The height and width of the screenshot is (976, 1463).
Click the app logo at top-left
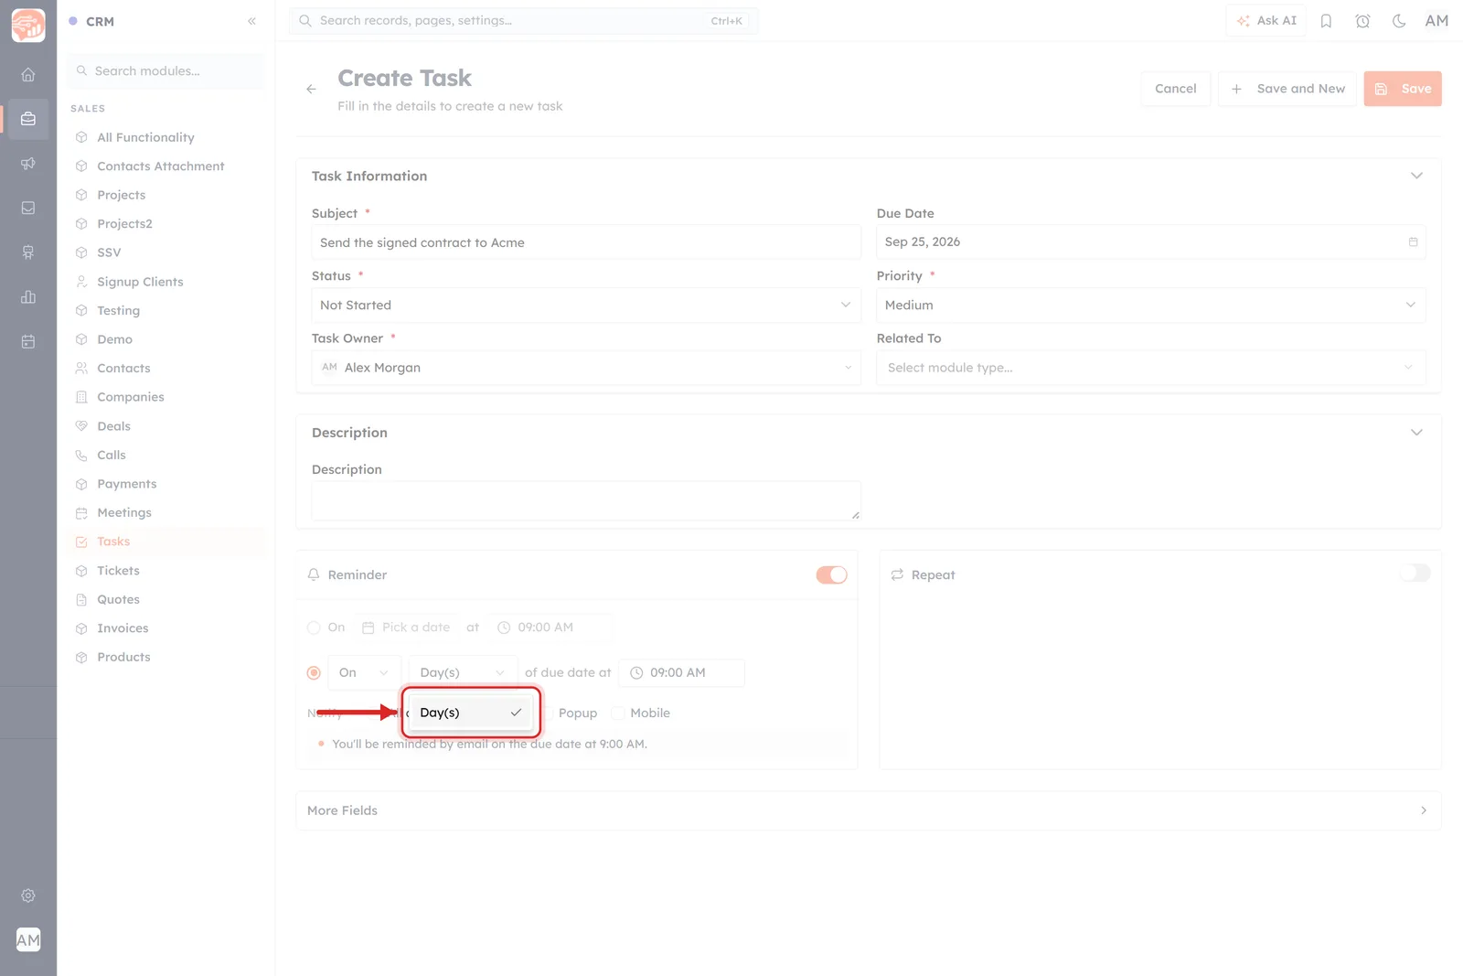pos(28,26)
